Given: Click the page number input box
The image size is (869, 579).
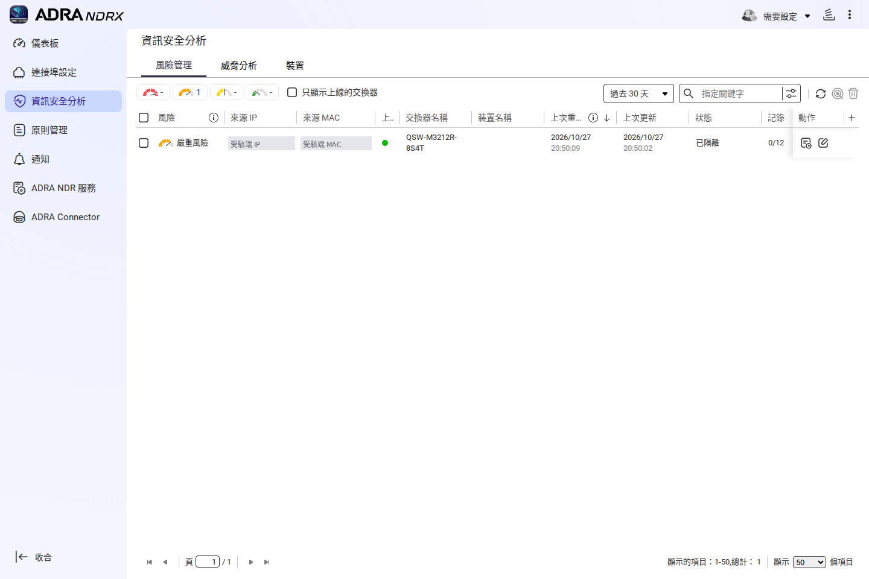Looking at the screenshot, I should click(x=208, y=562).
